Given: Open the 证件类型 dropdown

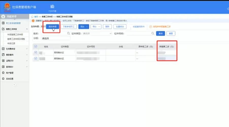Looking at the screenshot, I should (x=97, y=34).
